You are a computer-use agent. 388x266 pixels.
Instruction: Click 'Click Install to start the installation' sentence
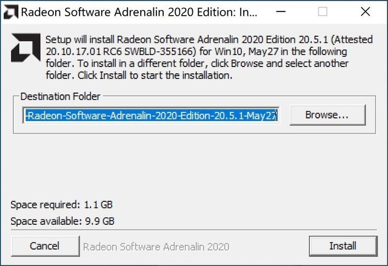pyautogui.click(x=155, y=75)
